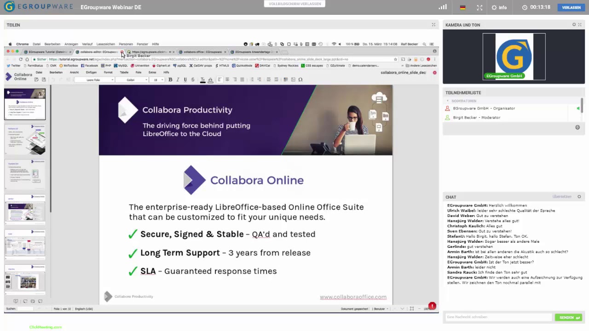
Task: Open the 1 Benutzer users dropdown
Action: pyautogui.click(x=380, y=309)
